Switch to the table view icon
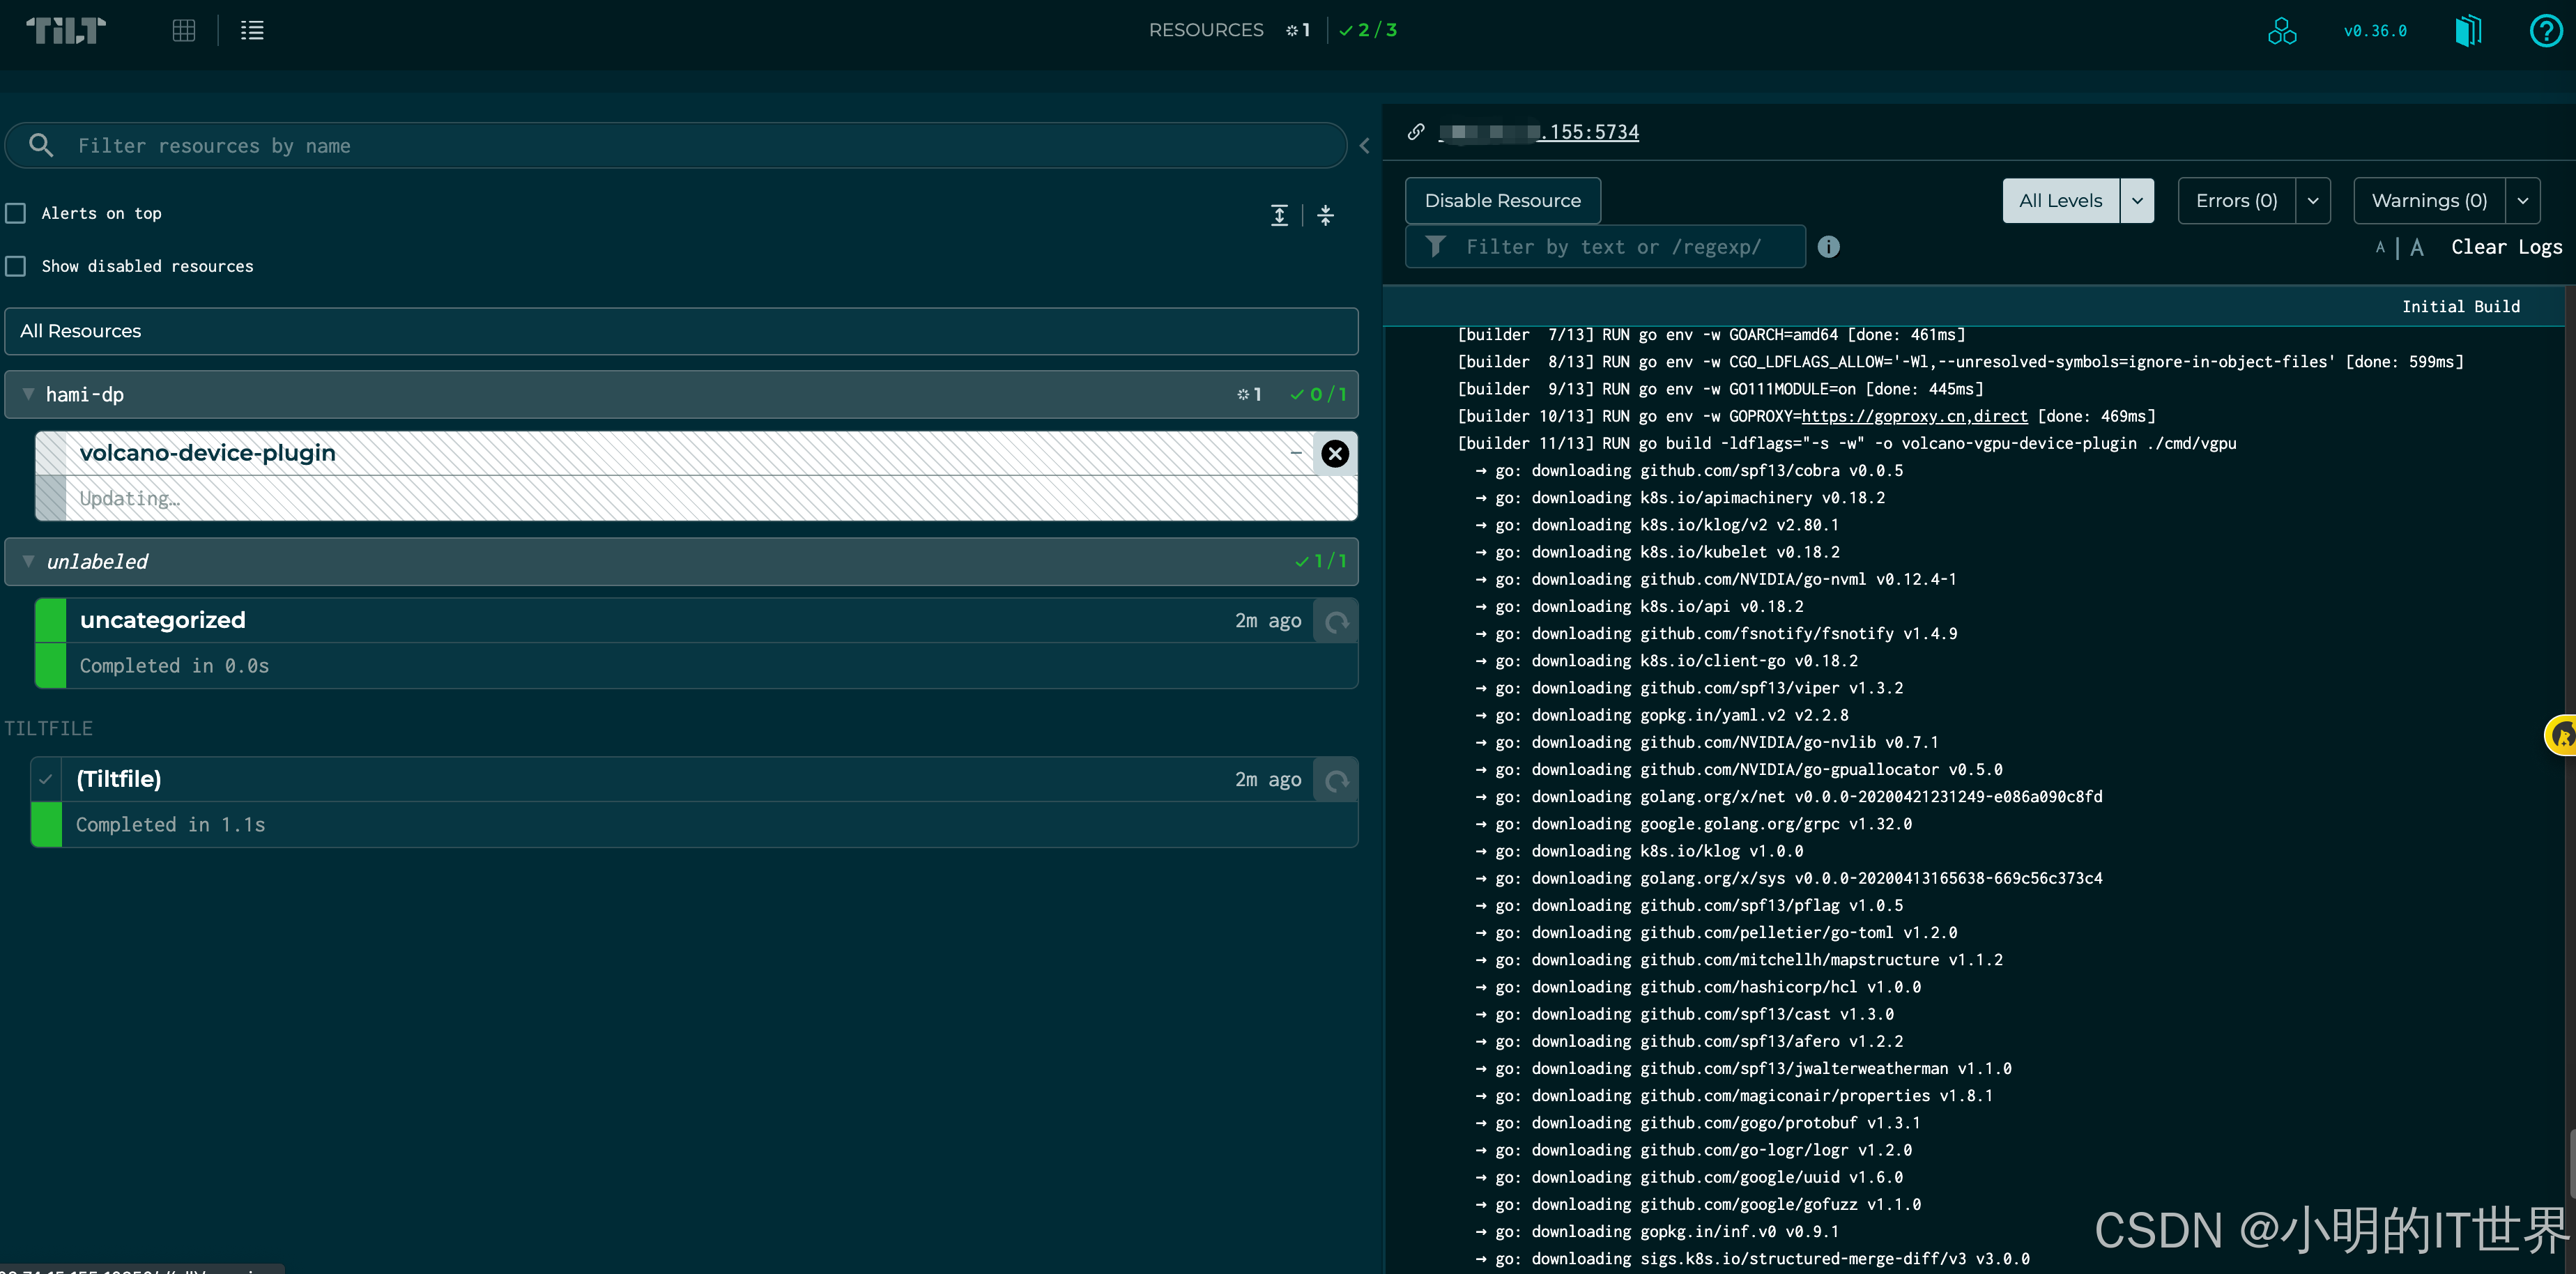Image resolution: width=2576 pixels, height=1274 pixels. [184, 30]
